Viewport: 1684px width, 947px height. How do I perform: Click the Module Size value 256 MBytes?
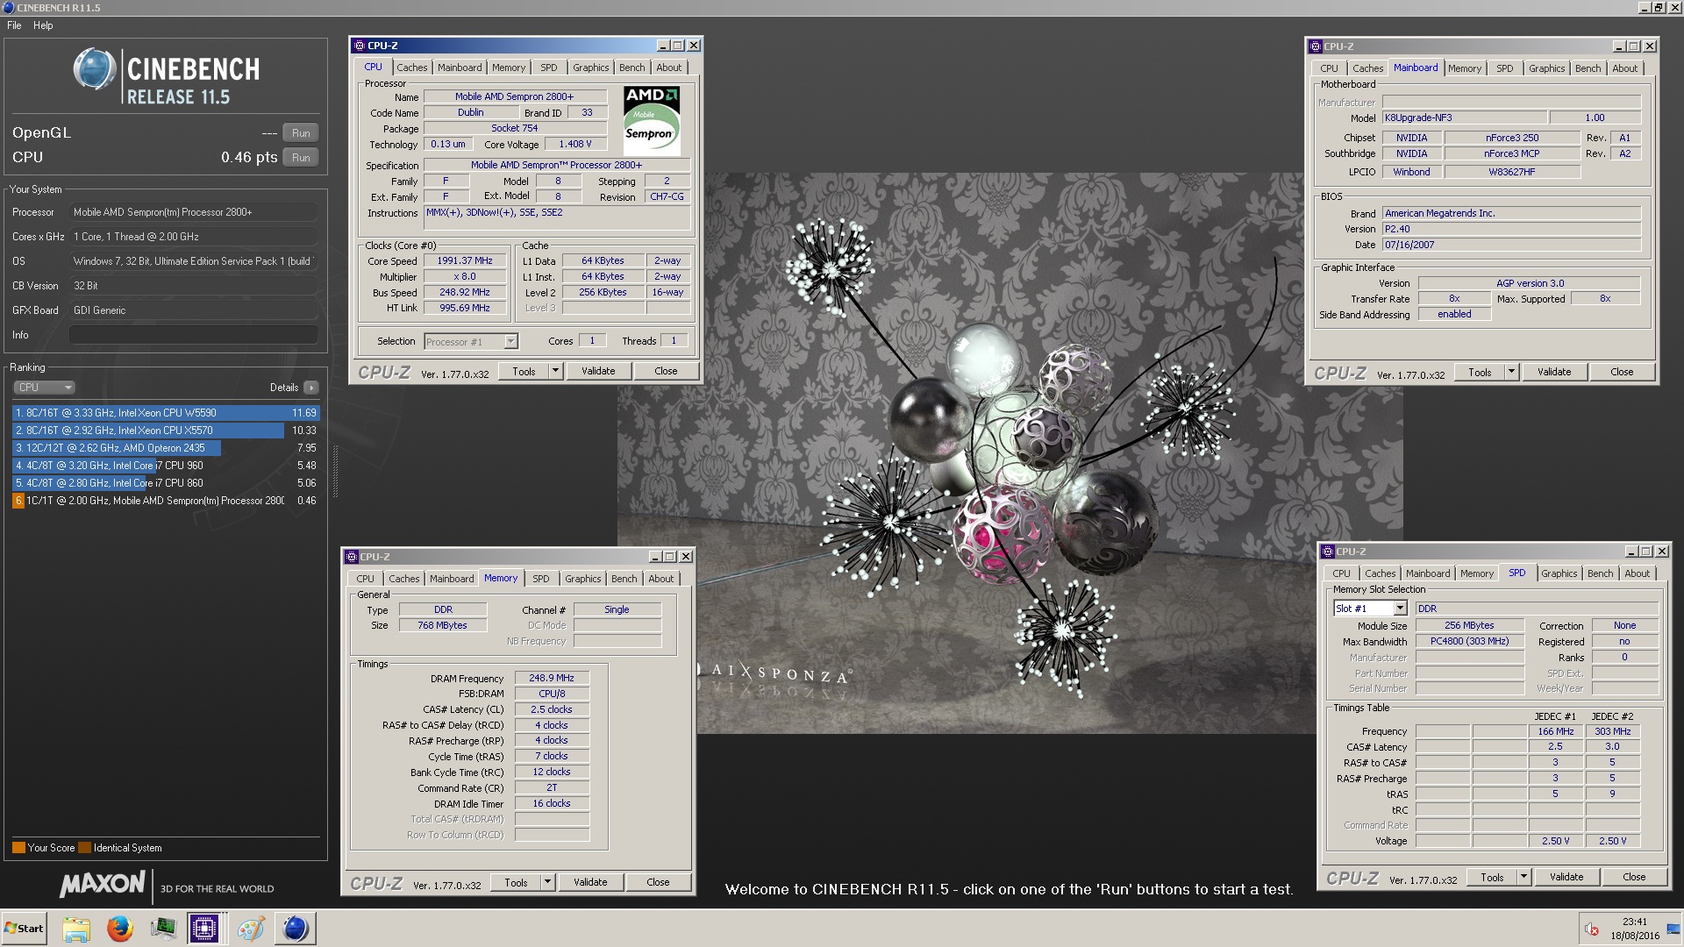click(1469, 626)
